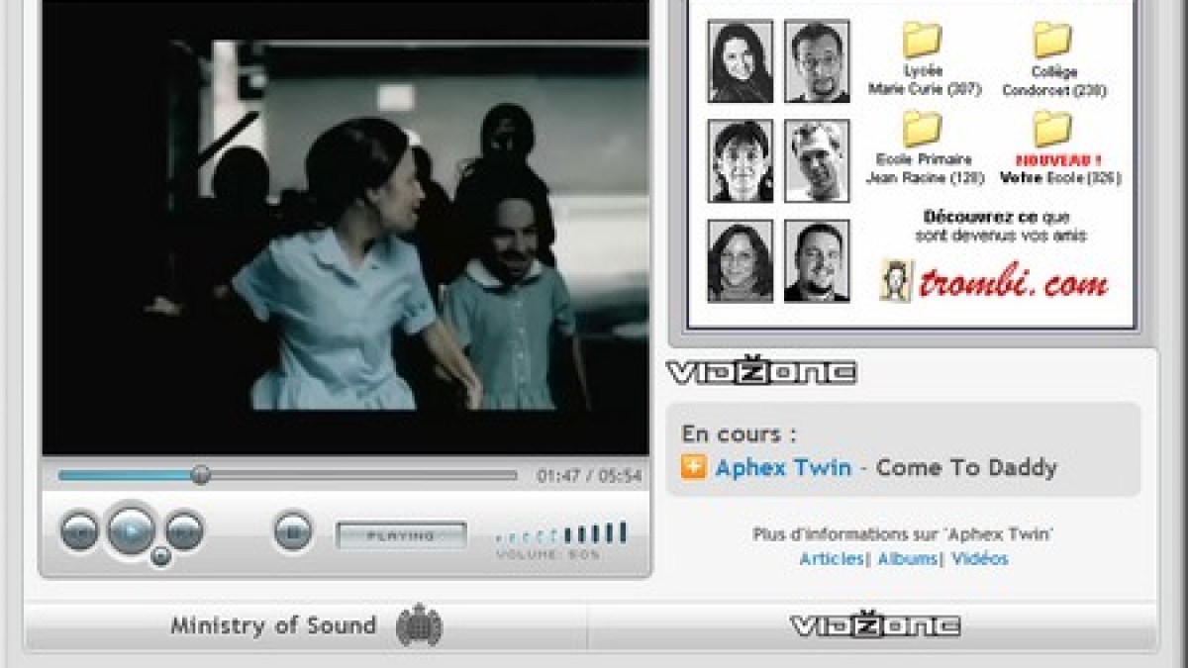Click "Plus d'informations sur 'Aphex Twin'" text

click(903, 534)
